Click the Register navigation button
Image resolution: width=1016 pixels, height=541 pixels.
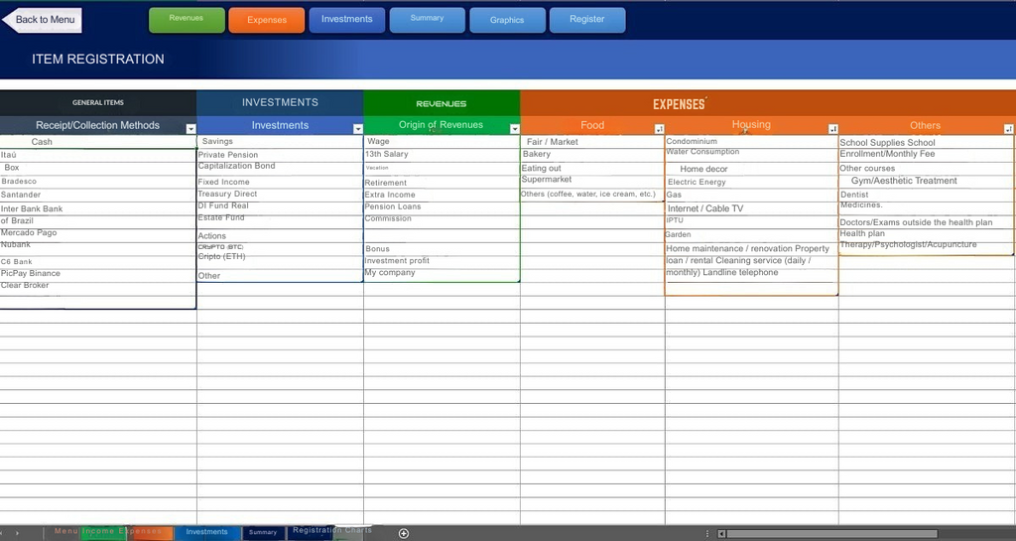coord(586,20)
